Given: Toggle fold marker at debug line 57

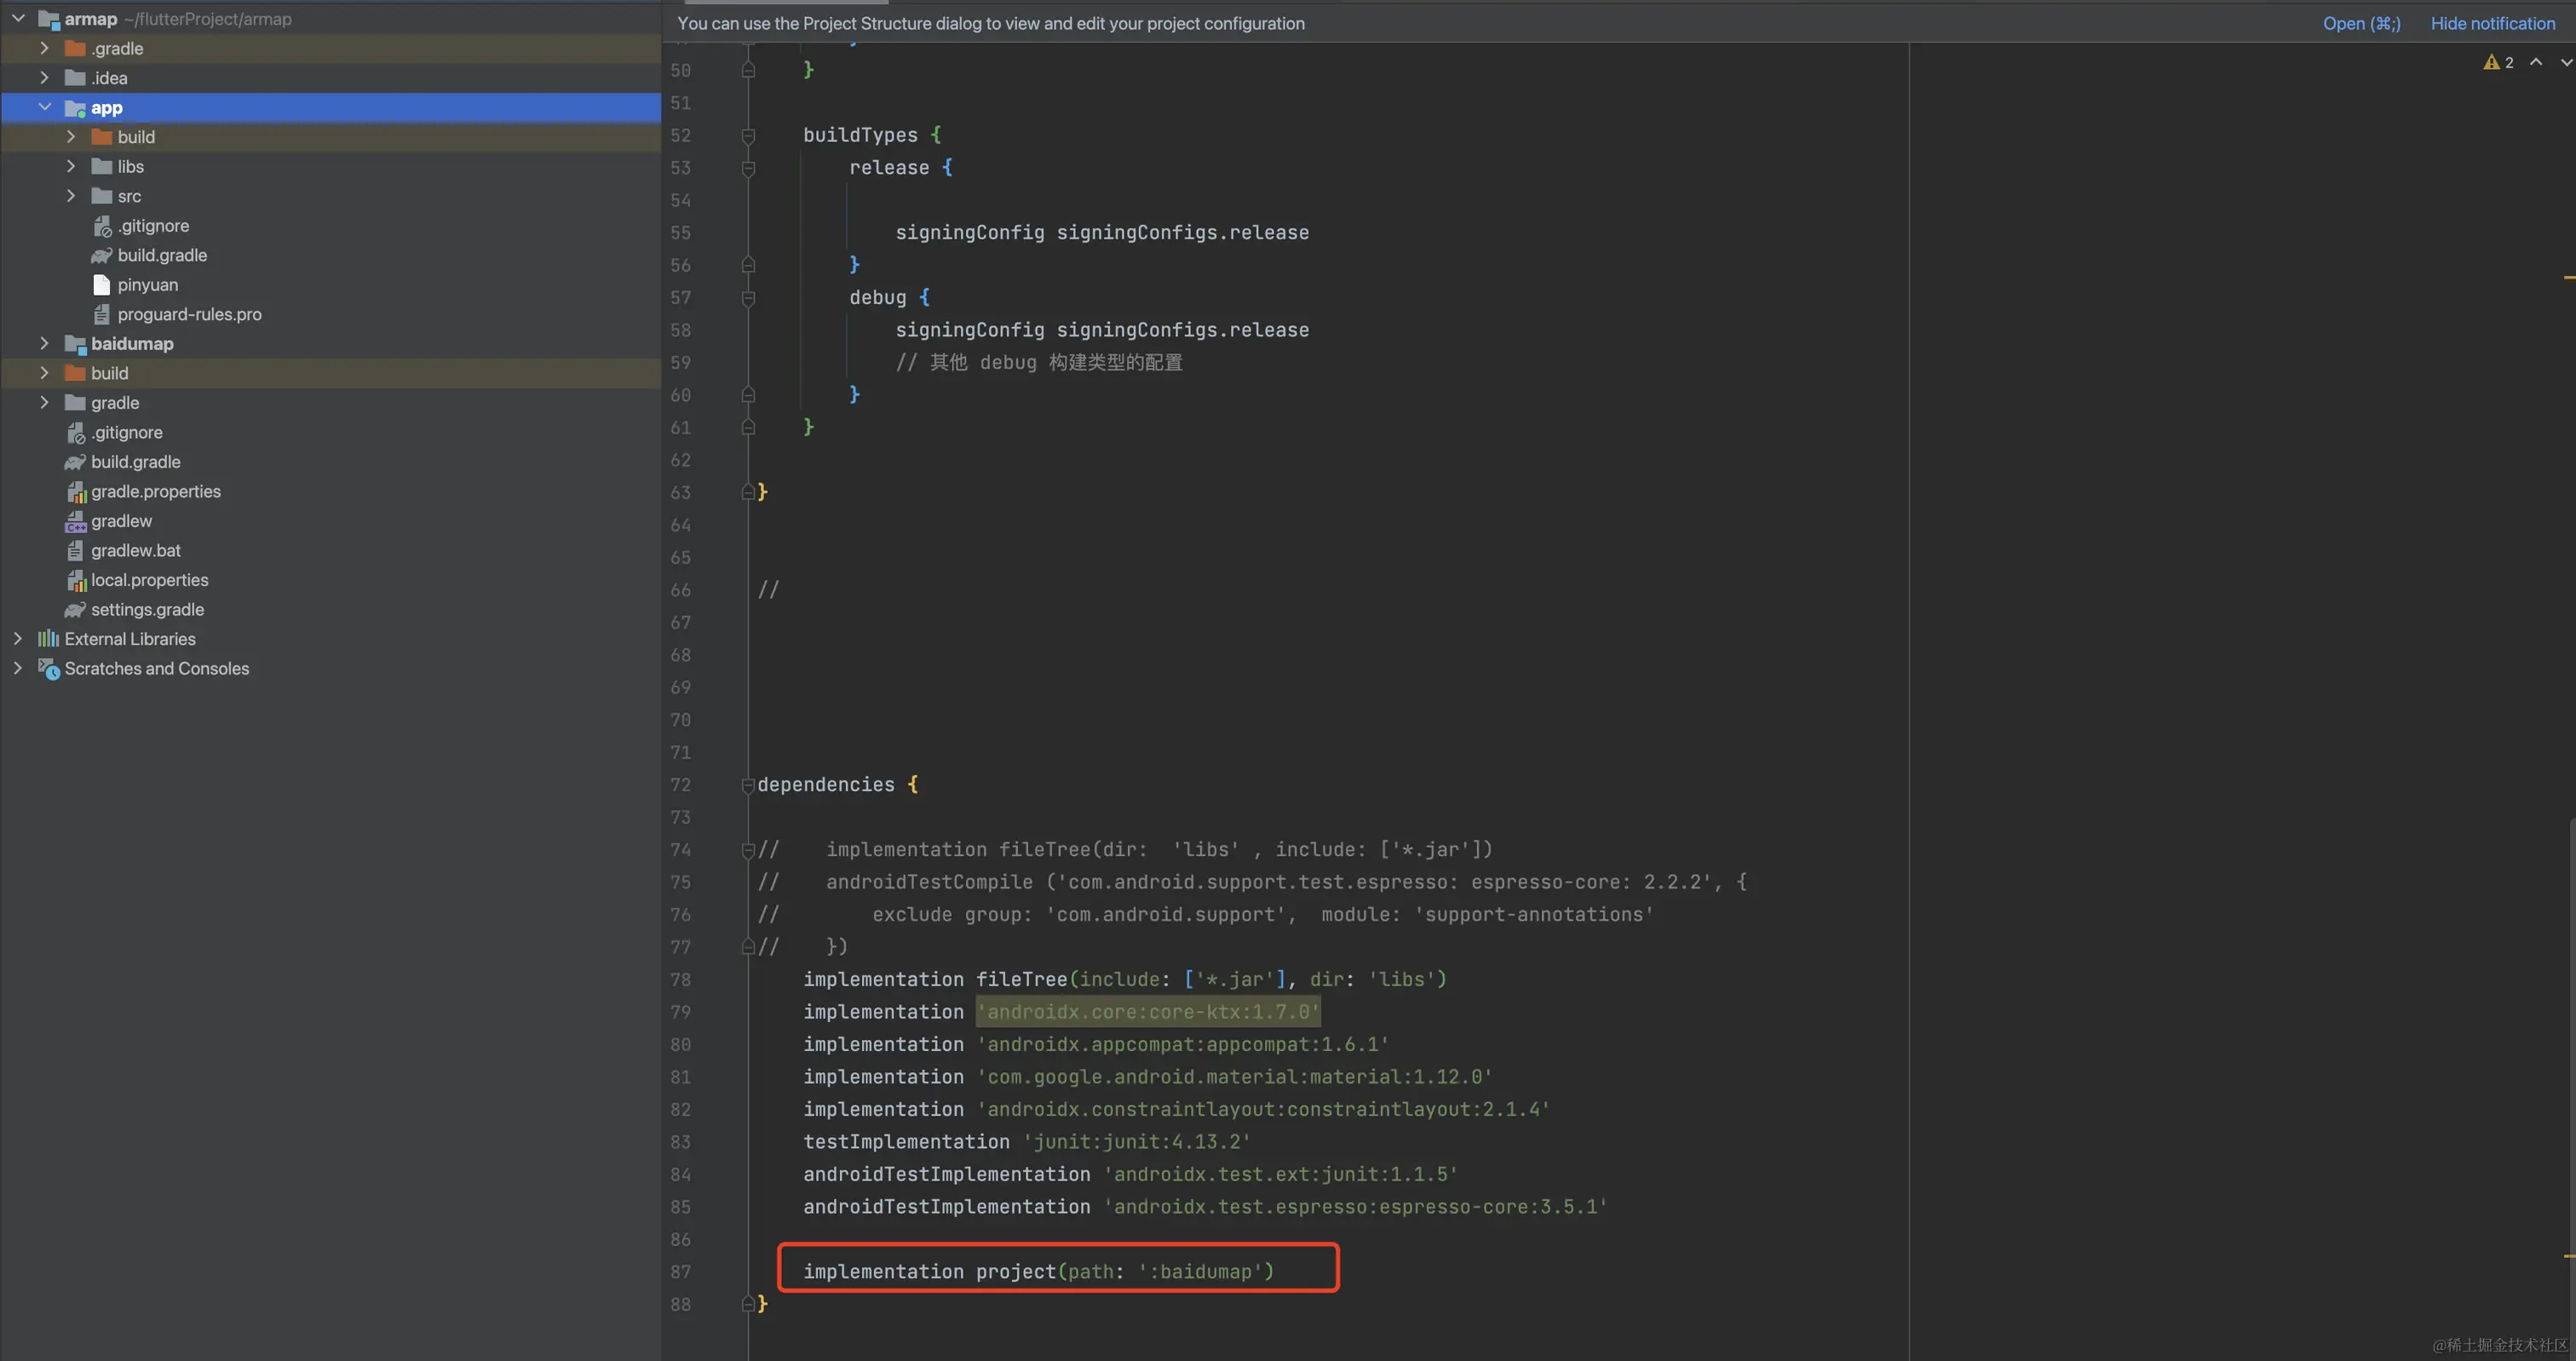Looking at the screenshot, I should point(747,298).
